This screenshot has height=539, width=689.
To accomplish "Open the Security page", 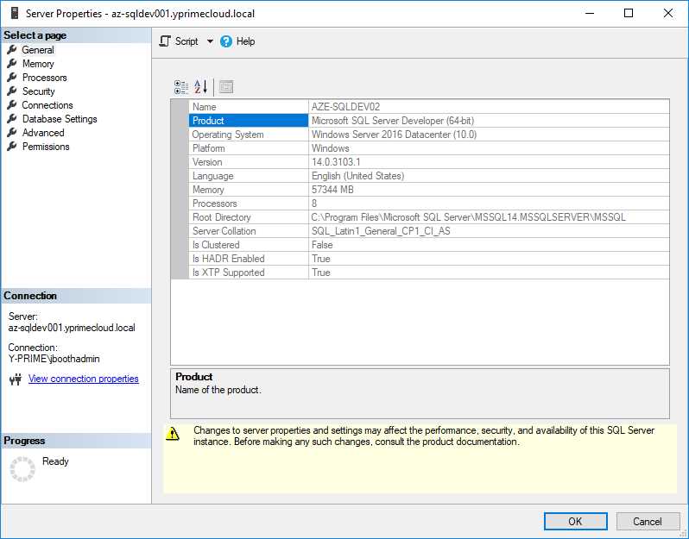I will tap(39, 91).
